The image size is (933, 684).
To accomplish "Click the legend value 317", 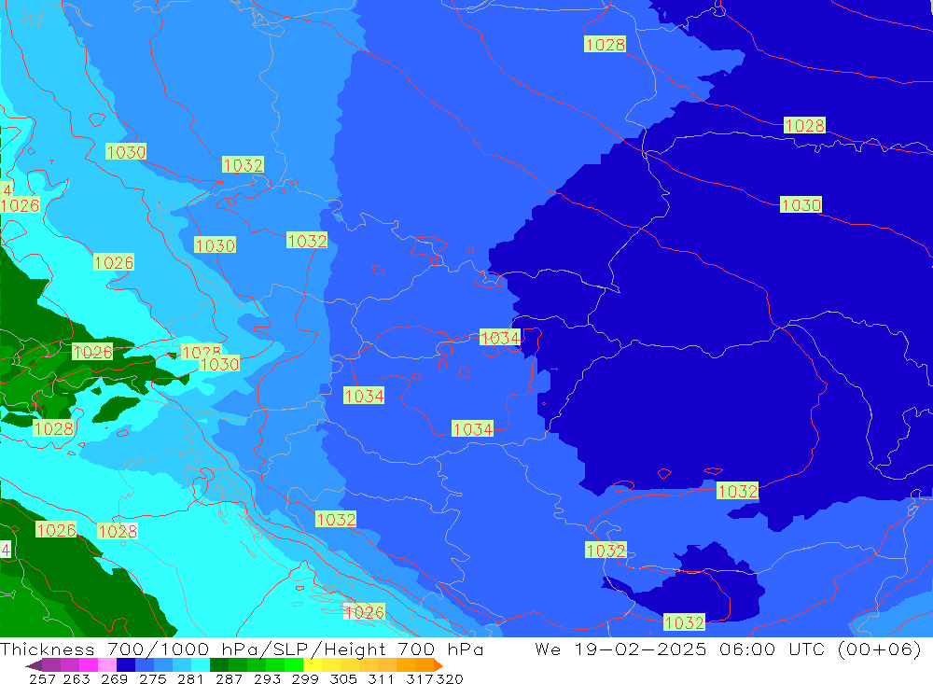I will click(420, 678).
